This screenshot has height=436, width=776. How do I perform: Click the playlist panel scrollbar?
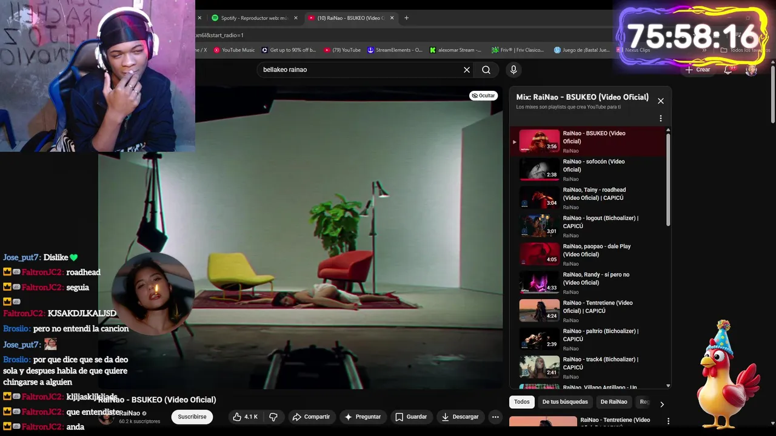point(668,179)
